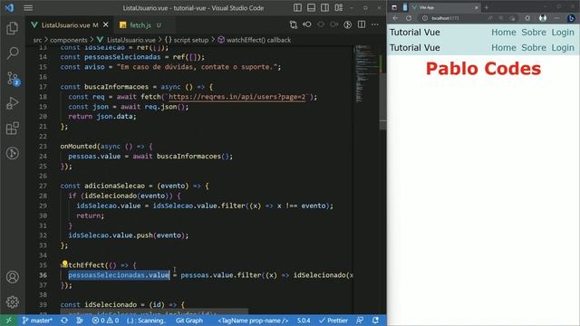Open the Git Graph activity bar icon
Screen dimensions: 580x326
click(x=12, y=153)
